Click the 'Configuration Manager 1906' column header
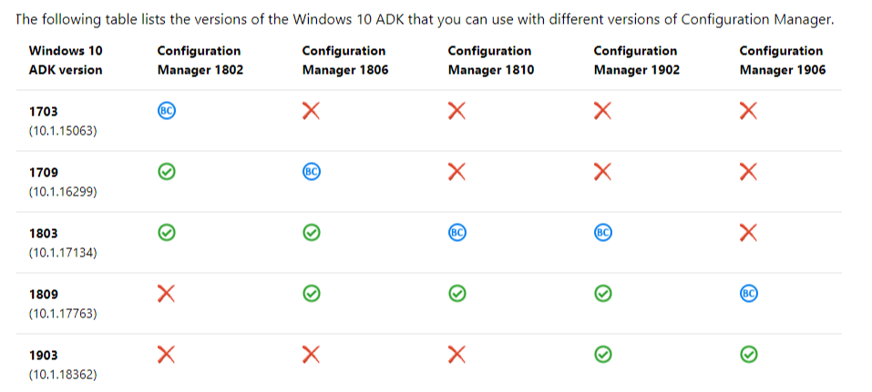This screenshot has height=392, width=872. 782,60
